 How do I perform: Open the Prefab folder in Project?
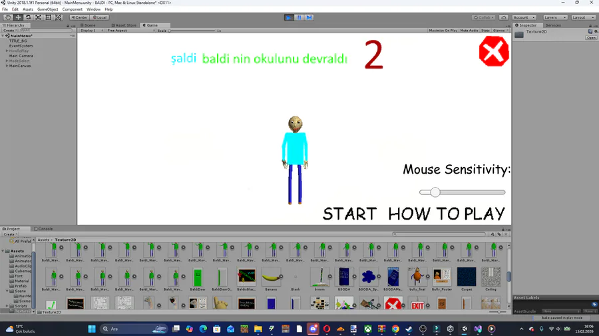pos(19,286)
